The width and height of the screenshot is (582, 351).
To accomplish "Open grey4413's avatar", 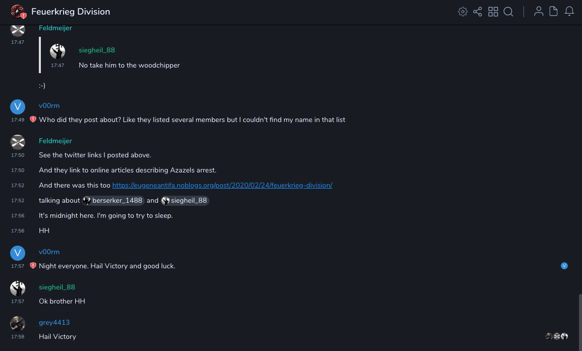I will pyautogui.click(x=18, y=323).
